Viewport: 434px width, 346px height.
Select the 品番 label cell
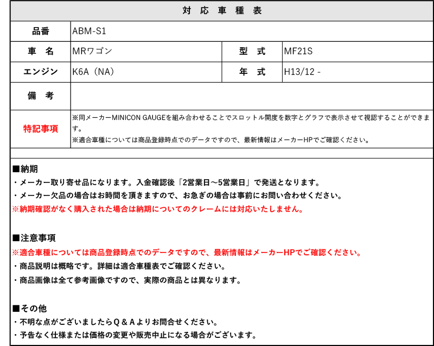[40, 31]
